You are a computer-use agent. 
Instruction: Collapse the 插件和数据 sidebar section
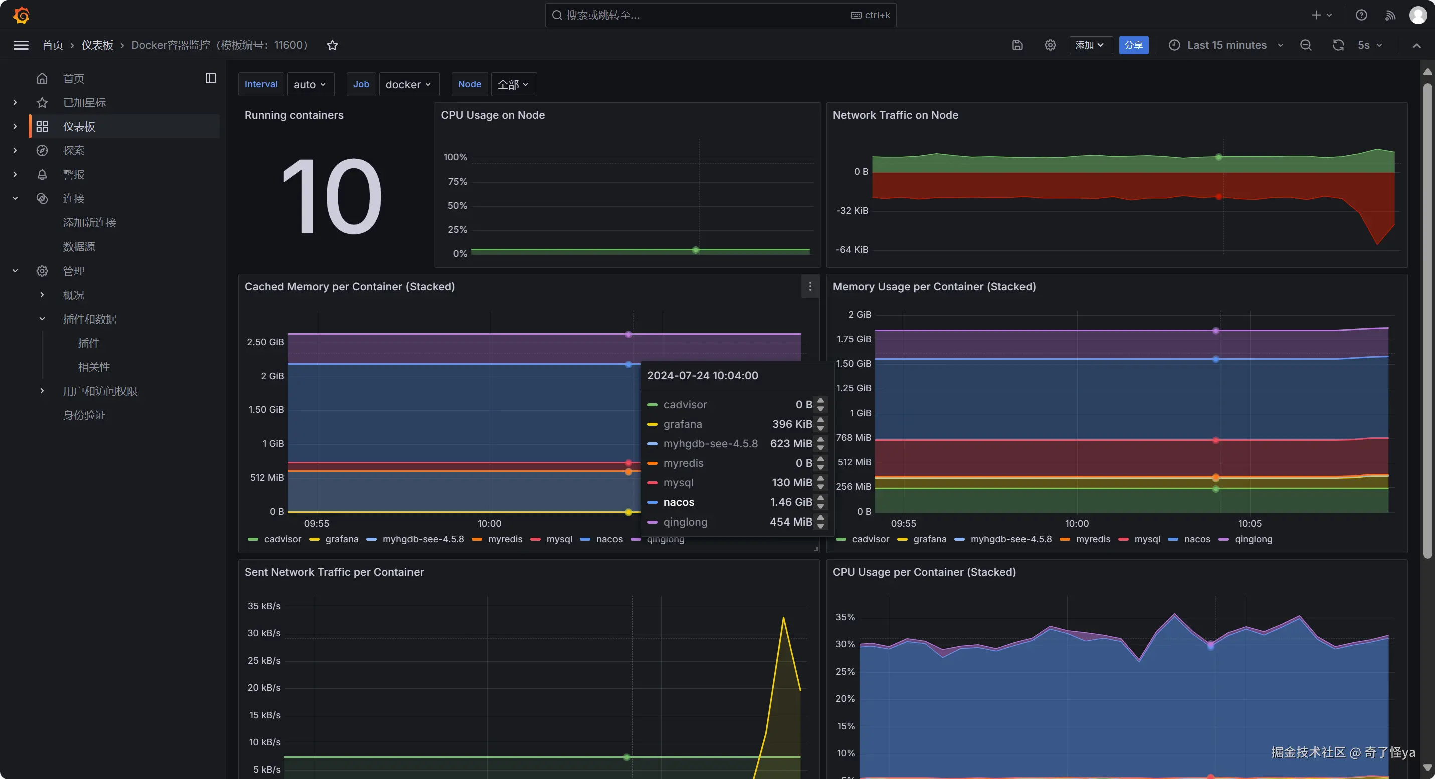point(42,319)
